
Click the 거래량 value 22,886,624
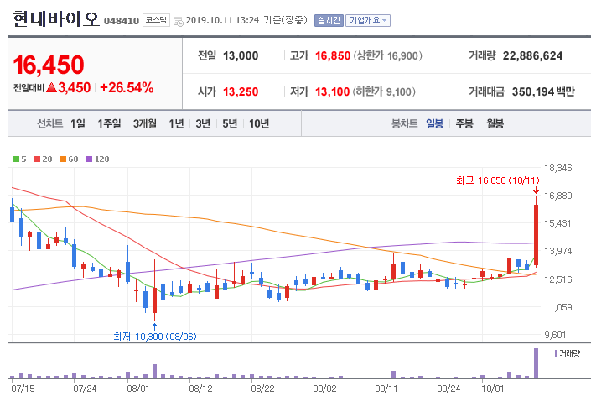[532, 56]
